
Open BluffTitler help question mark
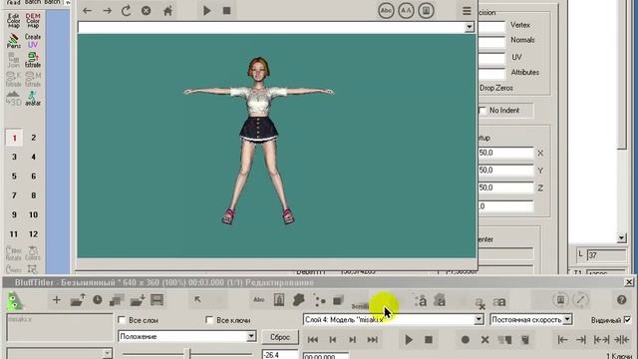[621, 300]
